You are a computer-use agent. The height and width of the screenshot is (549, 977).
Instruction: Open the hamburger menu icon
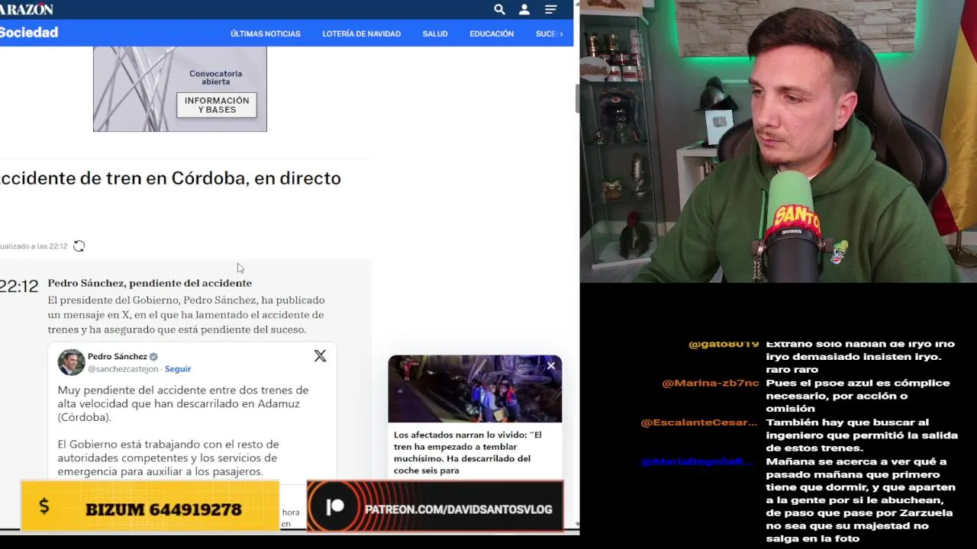(550, 9)
